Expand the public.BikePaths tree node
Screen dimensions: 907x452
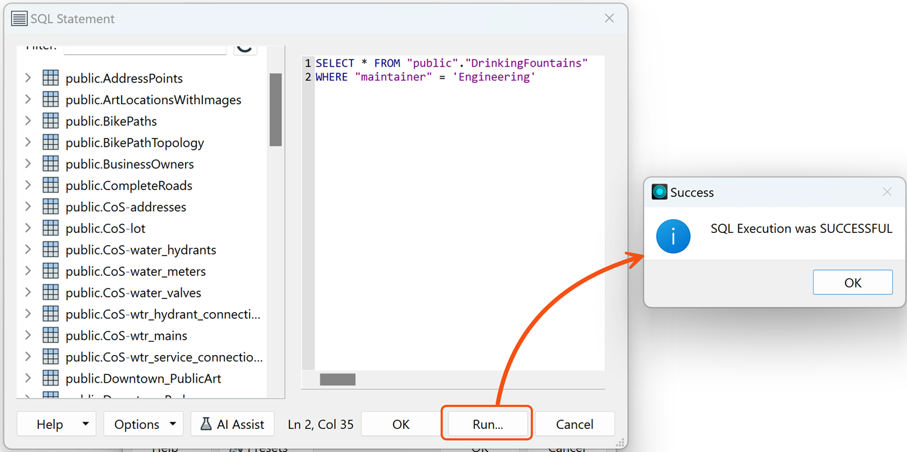point(28,121)
